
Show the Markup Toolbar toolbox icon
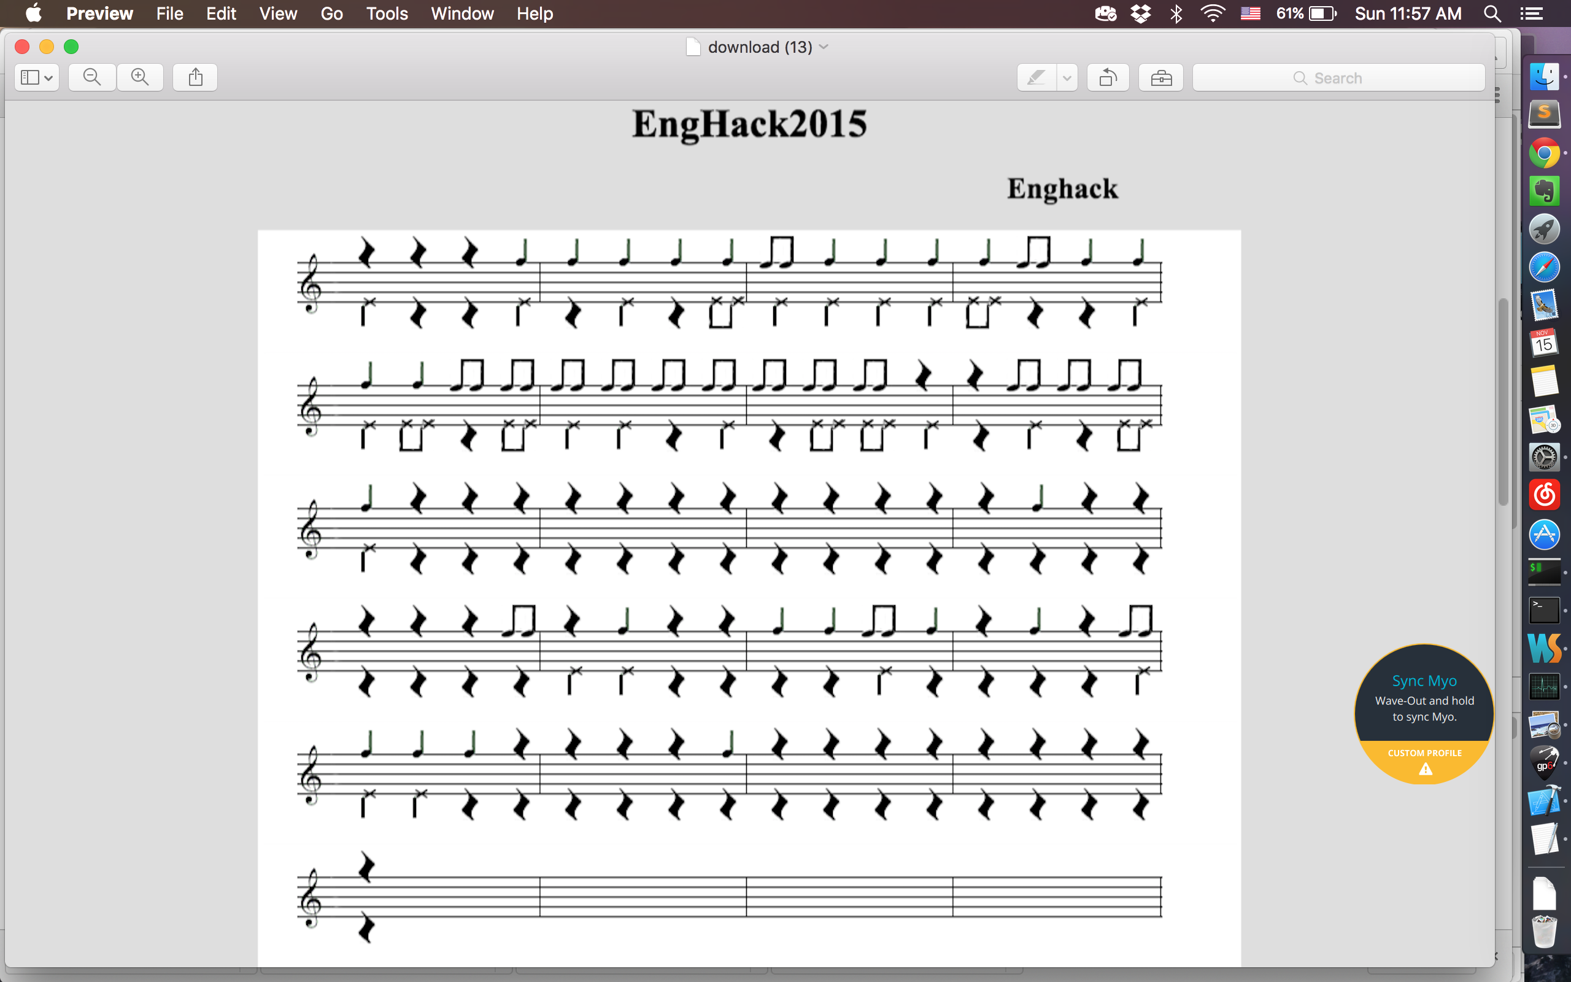1160,78
